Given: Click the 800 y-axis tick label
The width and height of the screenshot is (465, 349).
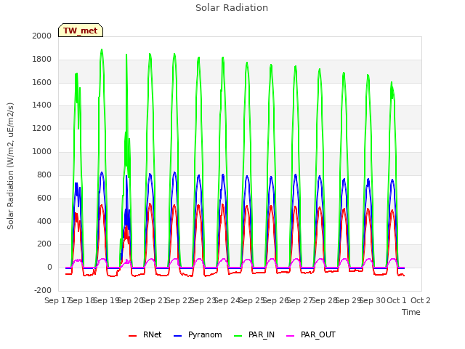Looking at the screenshot, I should [x=44, y=174].
